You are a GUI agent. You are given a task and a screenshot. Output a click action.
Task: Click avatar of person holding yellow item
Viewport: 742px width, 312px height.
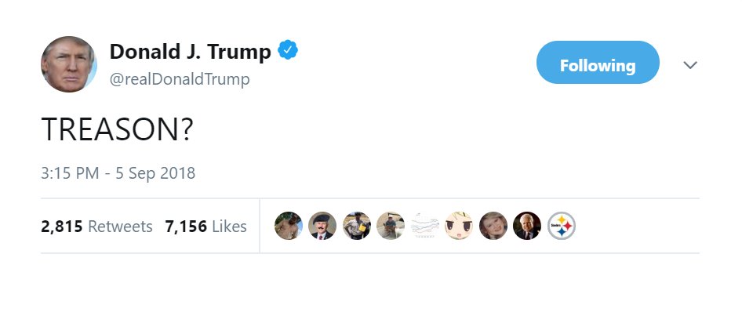(357, 226)
